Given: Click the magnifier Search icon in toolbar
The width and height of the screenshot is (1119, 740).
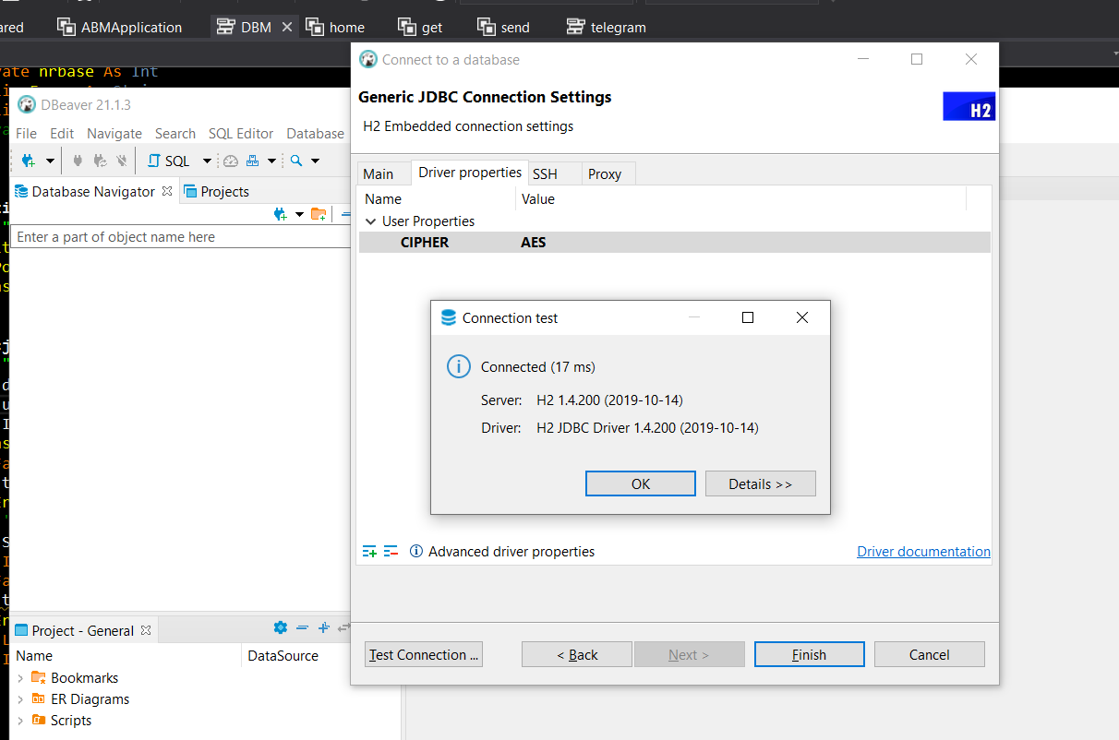Looking at the screenshot, I should (x=296, y=161).
